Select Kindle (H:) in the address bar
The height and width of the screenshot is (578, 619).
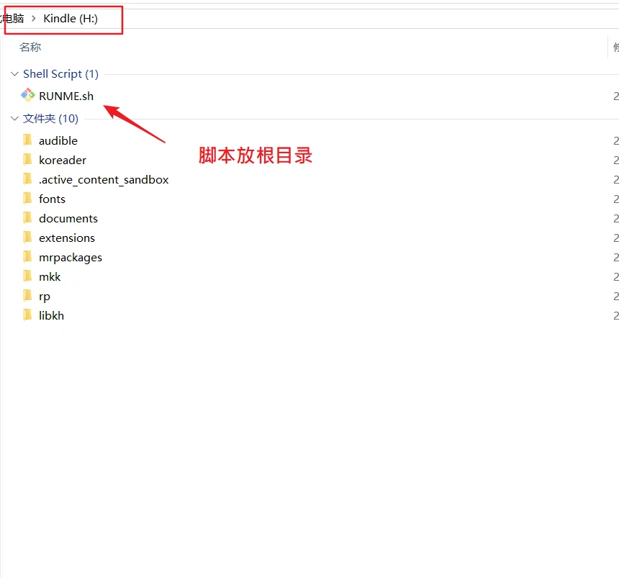tap(71, 19)
